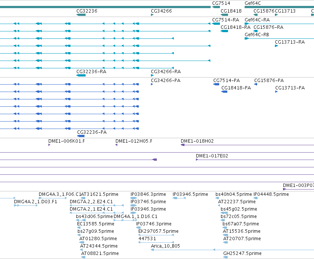Image resolution: width=314 pixels, height=259 pixels.
Task: Select the DME1-012H05.F feature label
Action: click(134, 141)
